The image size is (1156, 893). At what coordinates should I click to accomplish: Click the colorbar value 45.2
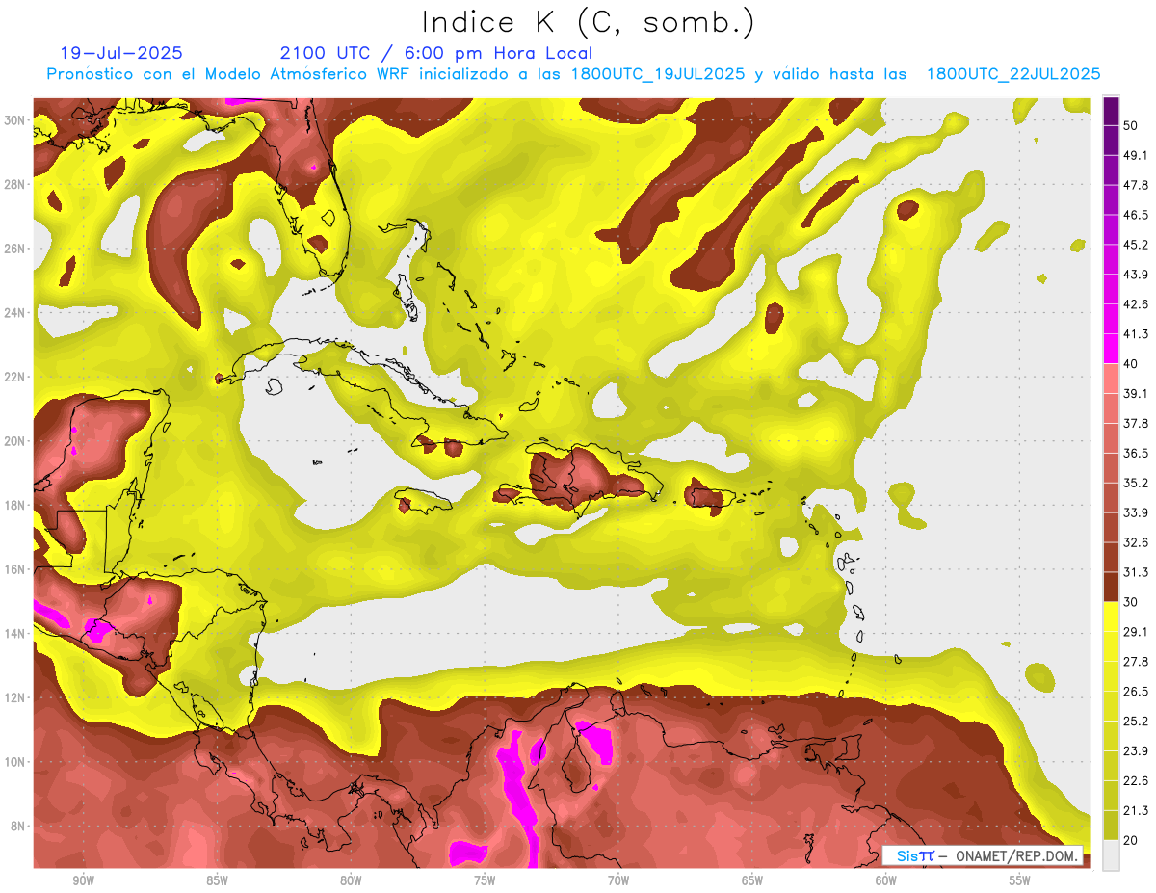1136,245
